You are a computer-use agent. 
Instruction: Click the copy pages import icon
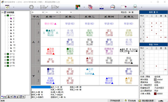pyautogui.click(x=90, y=7)
